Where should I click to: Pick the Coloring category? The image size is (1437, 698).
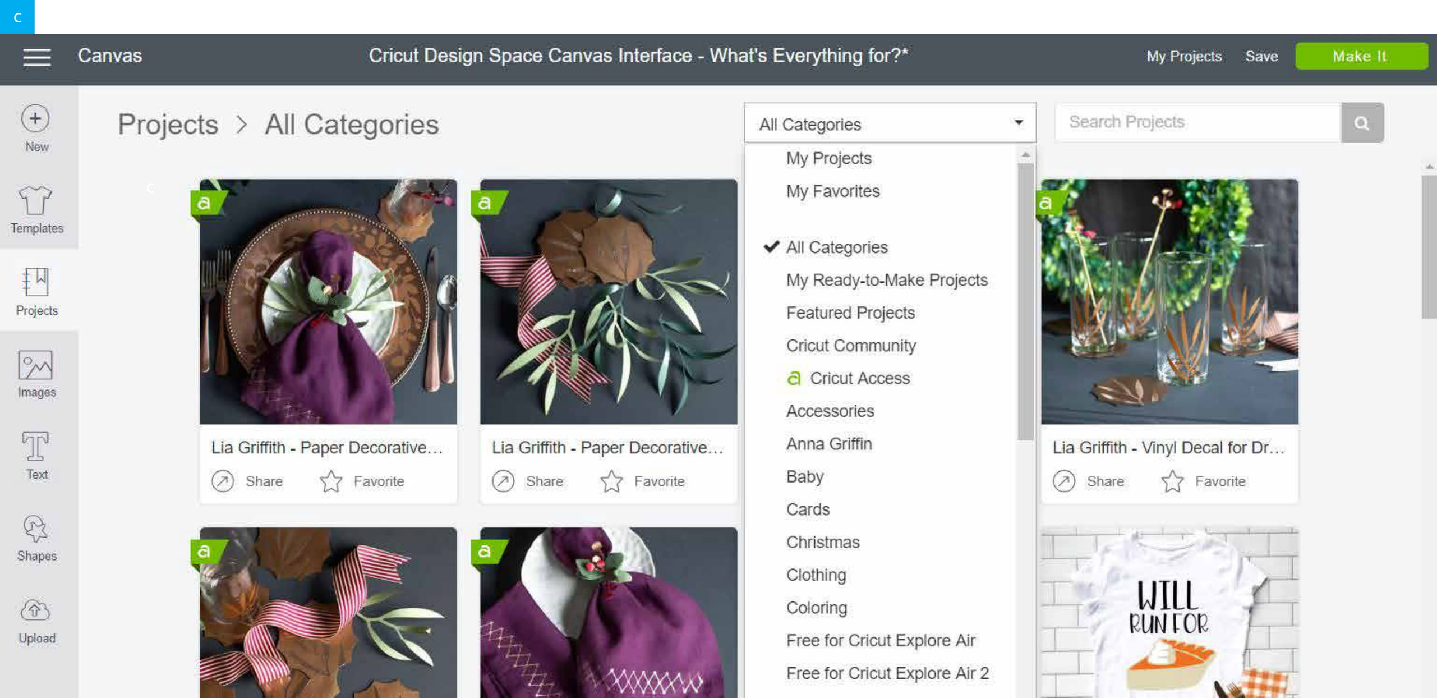tap(817, 608)
